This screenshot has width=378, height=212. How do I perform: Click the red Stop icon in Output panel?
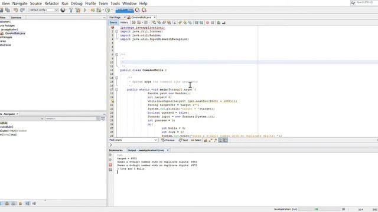[110, 165]
